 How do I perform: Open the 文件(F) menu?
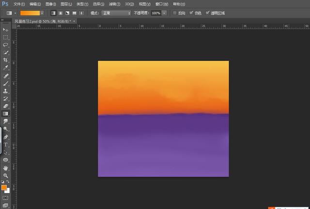[x=19, y=4]
